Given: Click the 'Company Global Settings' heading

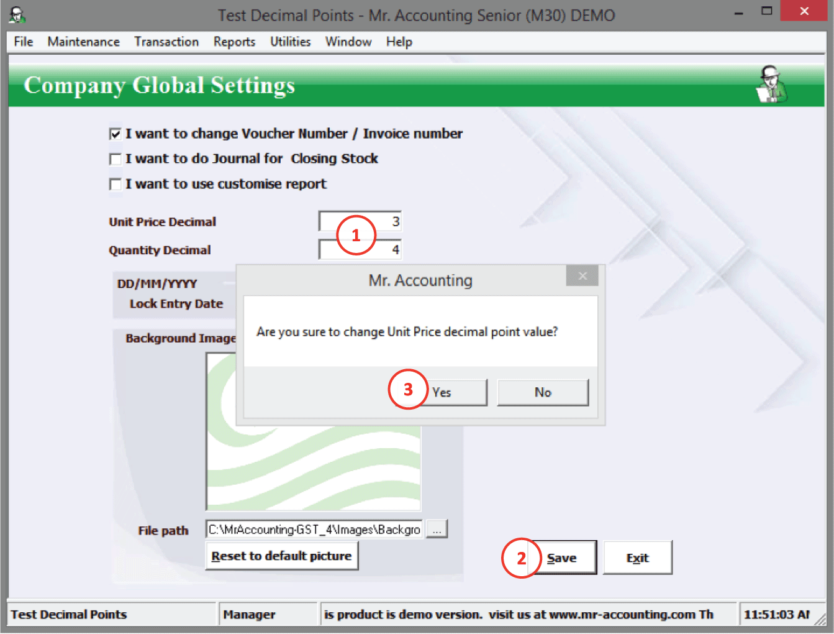Looking at the screenshot, I should tap(160, 85).
